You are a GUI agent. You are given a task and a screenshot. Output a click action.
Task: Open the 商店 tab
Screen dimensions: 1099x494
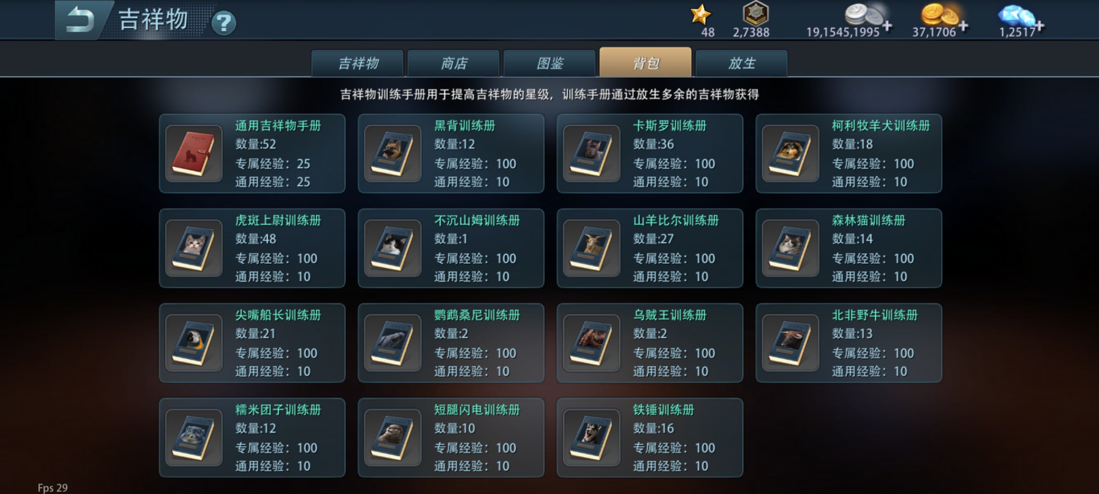pos(454,63)
